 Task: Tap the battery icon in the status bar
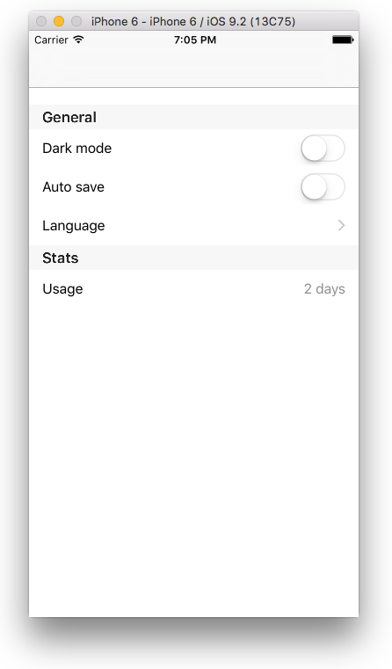click(x=343, y=40)
